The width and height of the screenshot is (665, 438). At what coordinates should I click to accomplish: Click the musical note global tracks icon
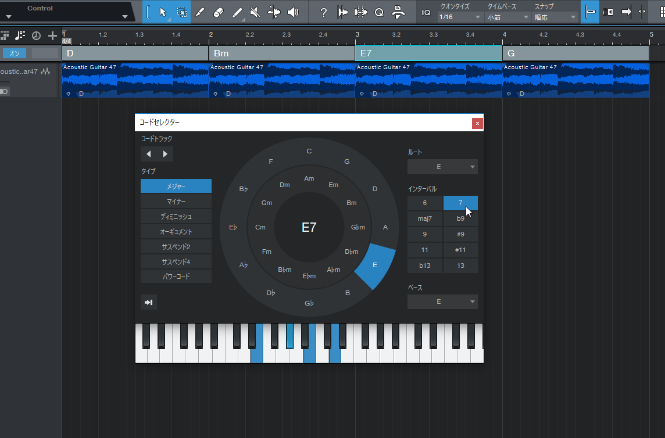coord(20,35)
